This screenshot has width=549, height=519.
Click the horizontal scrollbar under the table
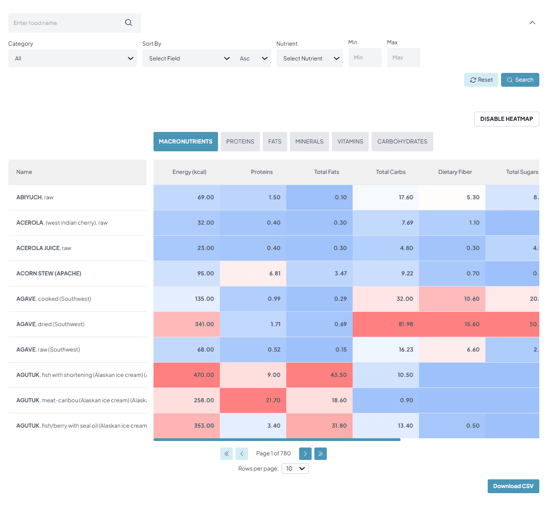277,440
